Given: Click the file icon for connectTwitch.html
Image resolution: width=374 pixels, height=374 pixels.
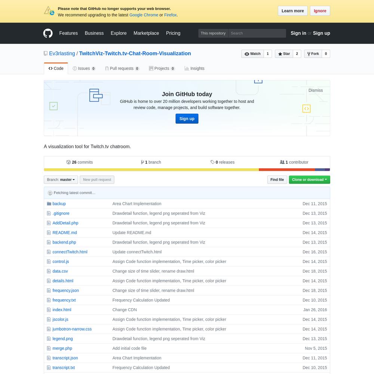Looking at the screenshot, I should click(49, 252).
